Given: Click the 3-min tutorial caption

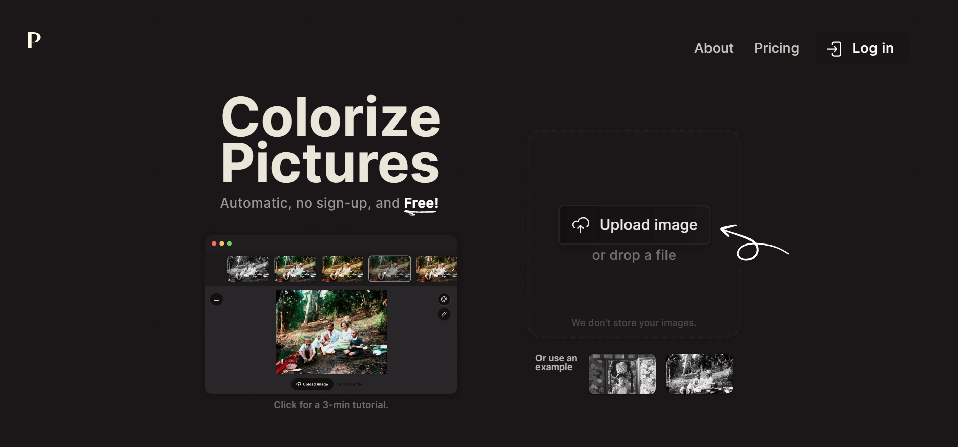Looking at the screenshot, I should [x=331, y=405].
